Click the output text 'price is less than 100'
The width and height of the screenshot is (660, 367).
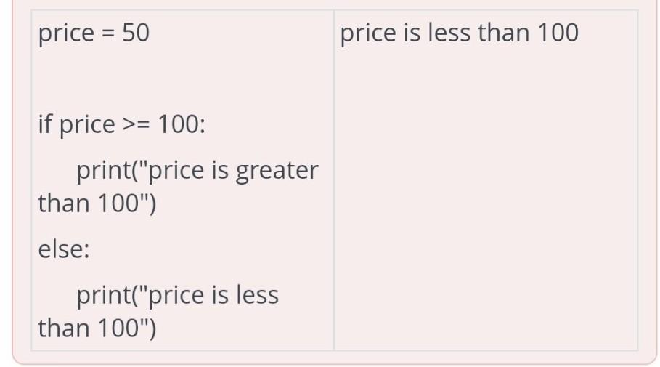pos(459,33)
